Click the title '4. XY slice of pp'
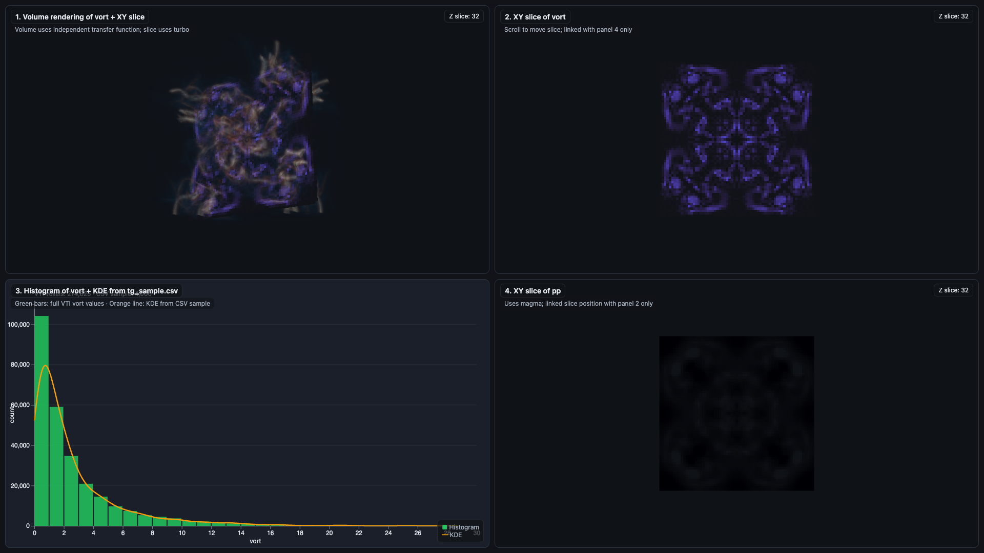Viewport: 984px width, 553px height. 532,291
